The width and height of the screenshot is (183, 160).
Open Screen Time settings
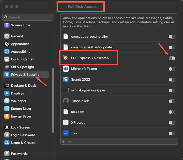[x=26, y=25]
